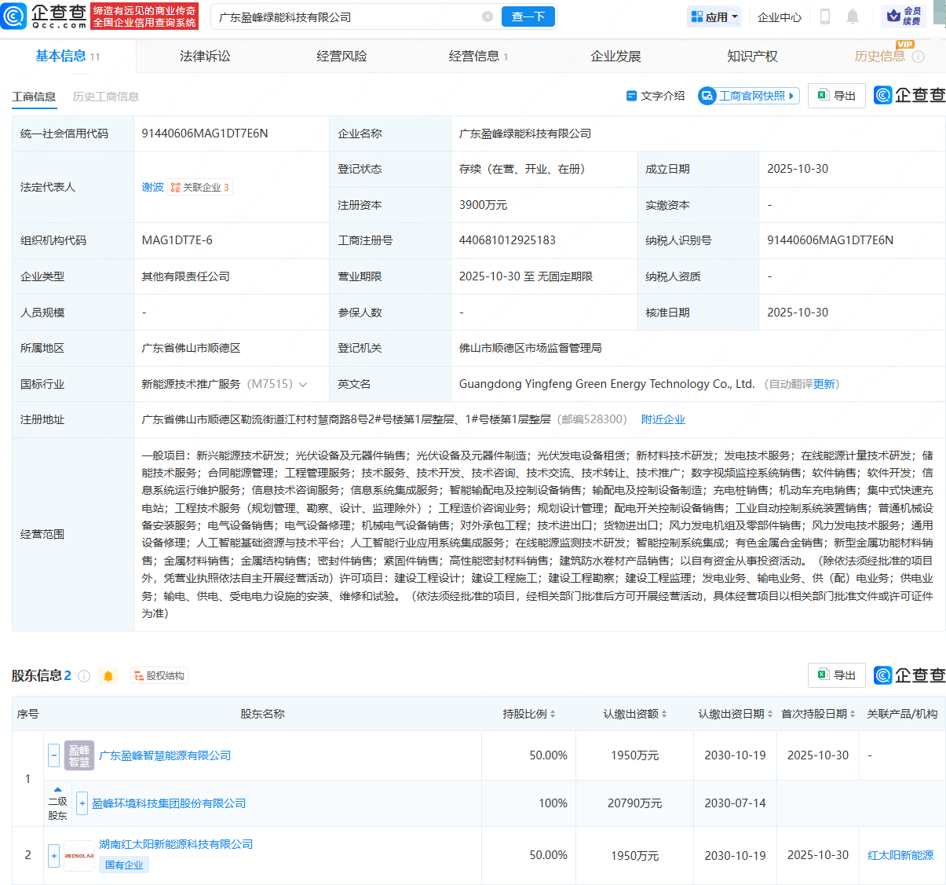This screenshot has width=946, height=885.
Task: Switch to the 法律诉讼 tab
Action: coord(205,57)
